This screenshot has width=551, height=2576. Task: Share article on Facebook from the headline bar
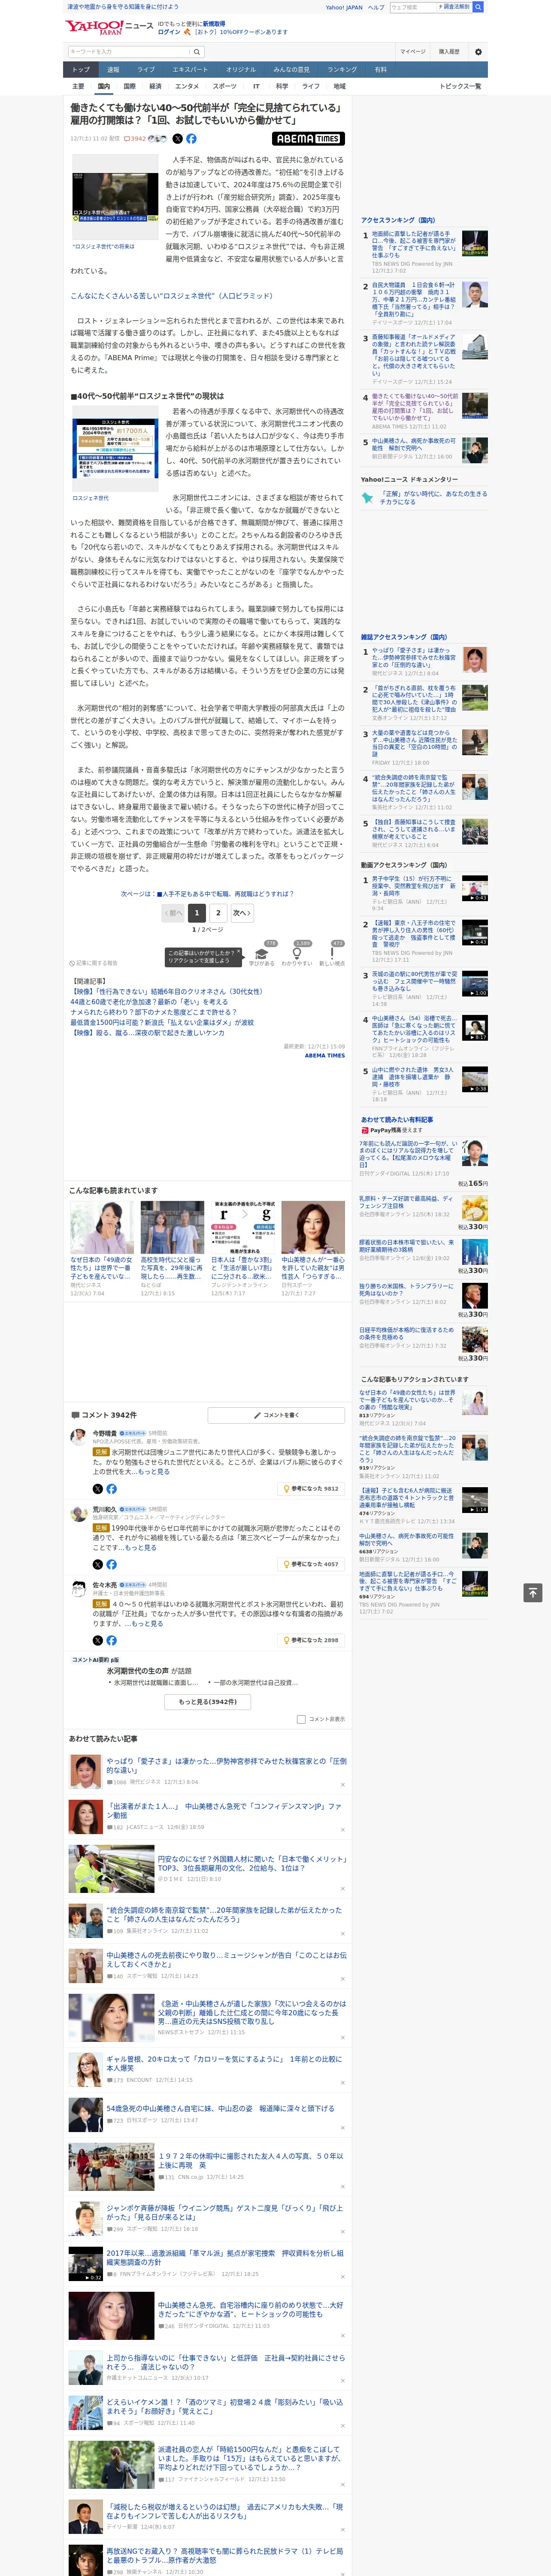pyautogui.click(x=191, y=139)
